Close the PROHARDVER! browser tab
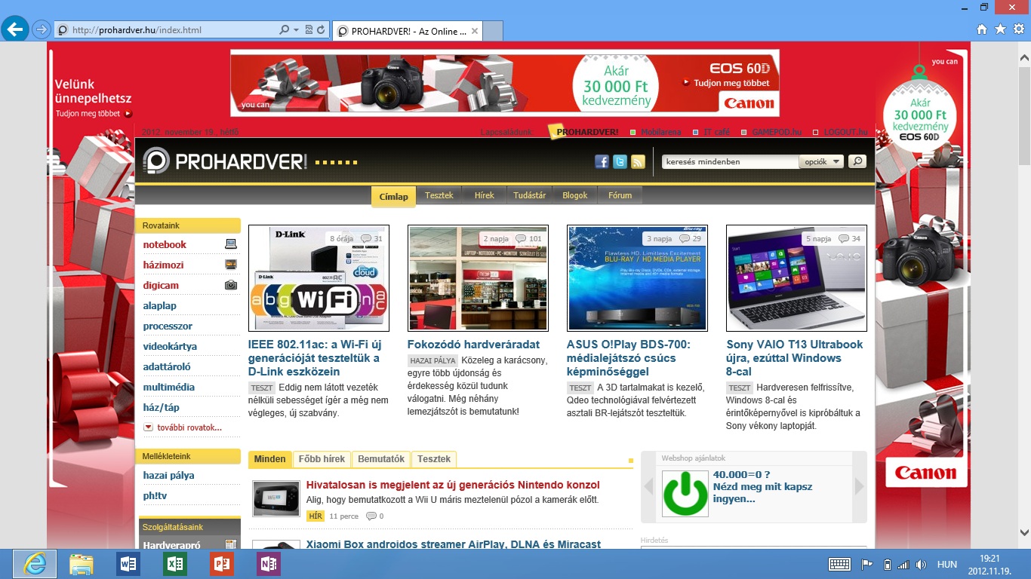The height and width of the screenshot is (579, 1031). click(x=475, y=32)
